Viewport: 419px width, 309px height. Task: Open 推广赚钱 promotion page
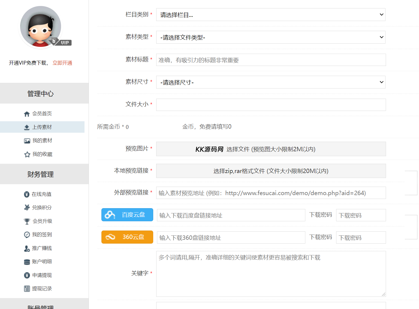point(42,248)
